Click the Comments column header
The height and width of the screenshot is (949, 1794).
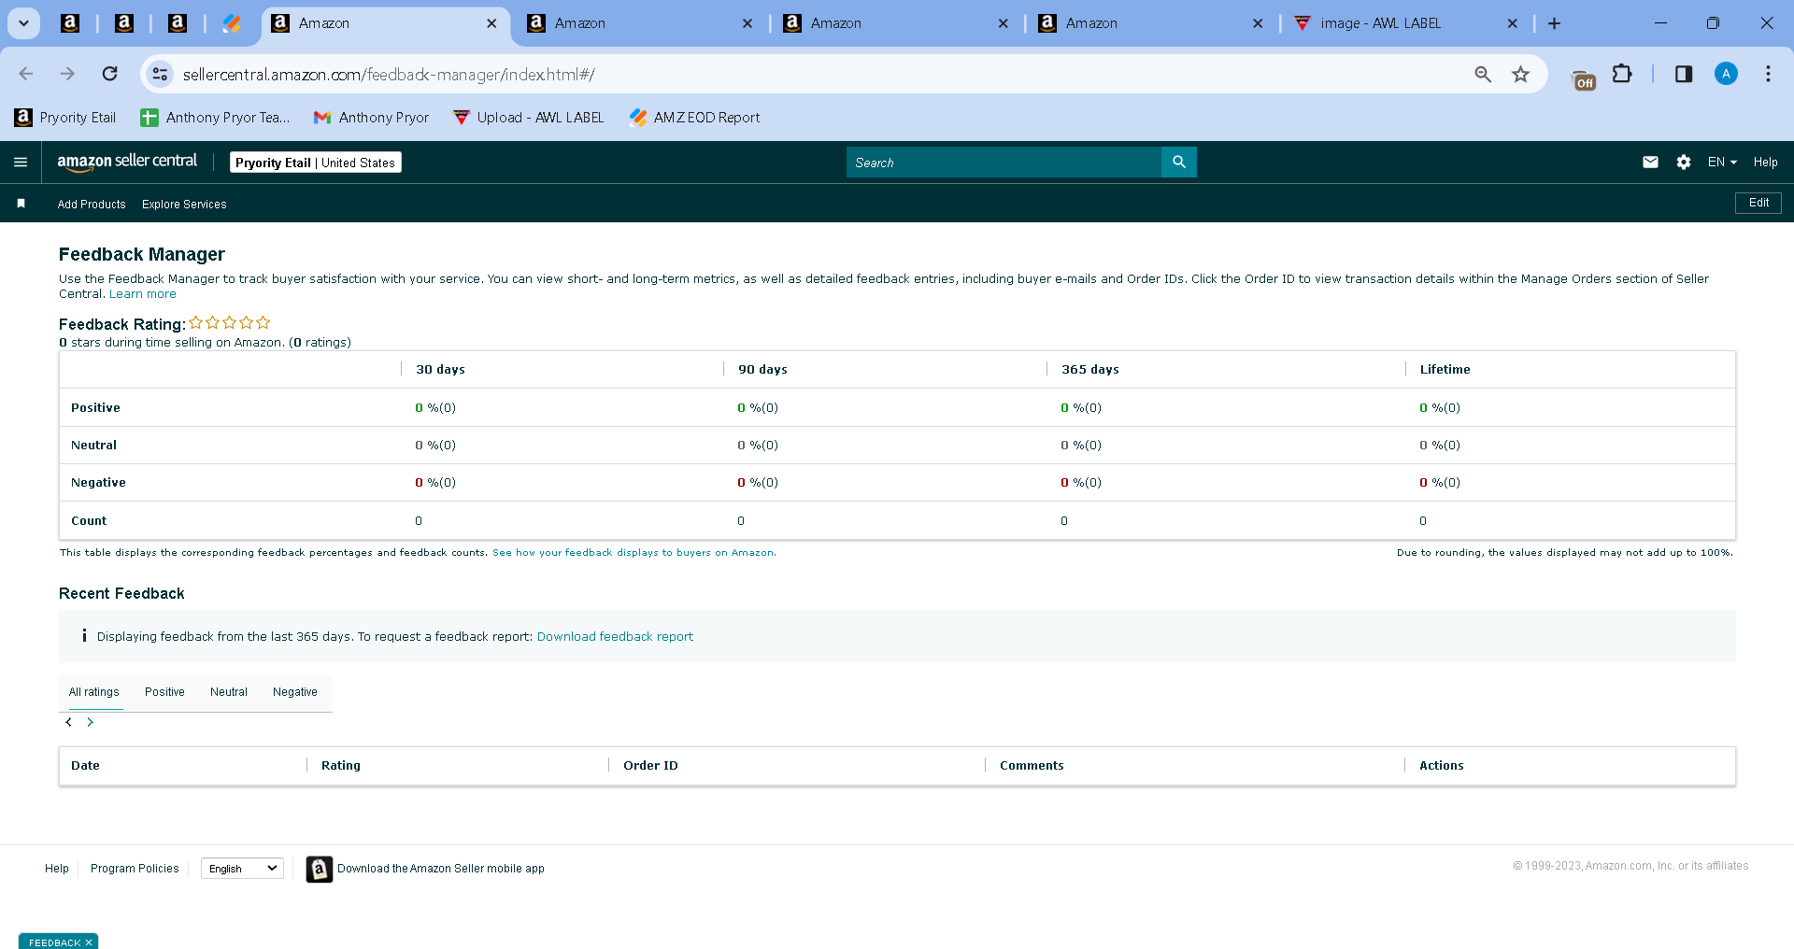pyautogui.click(x=1032, y=766)
